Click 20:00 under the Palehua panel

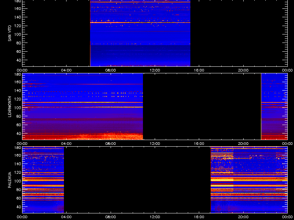tap(243, 217)
